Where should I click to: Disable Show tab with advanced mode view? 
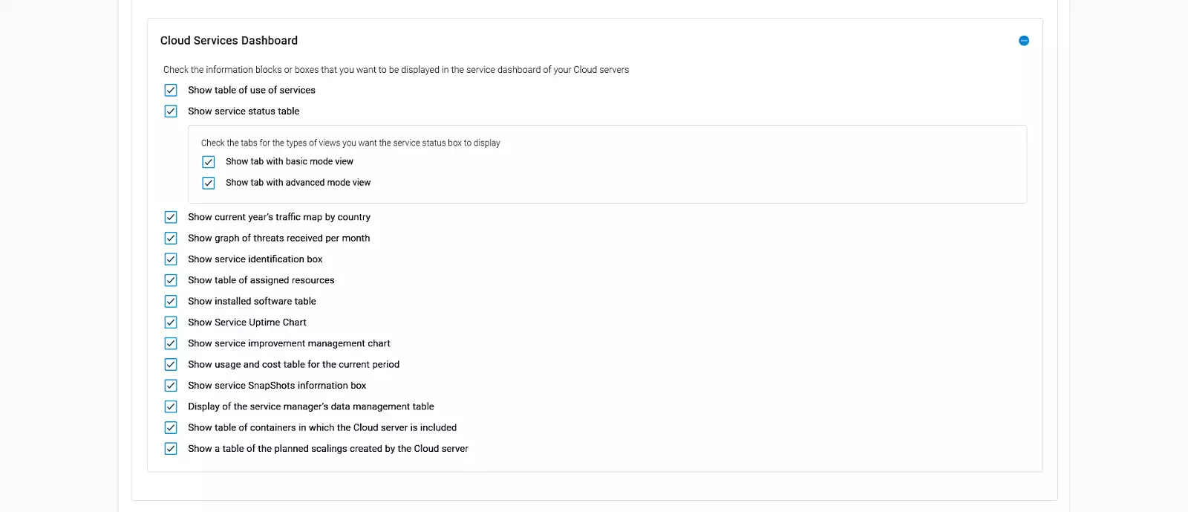pyautogui.click(x=209, y=183)
